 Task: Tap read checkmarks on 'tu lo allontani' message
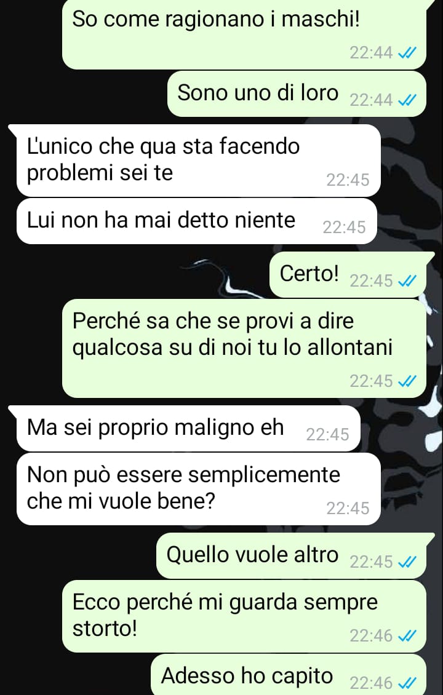pyautogui.click(x=407, y=381)
